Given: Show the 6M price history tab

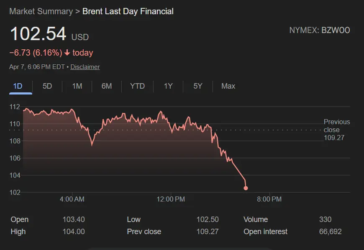Looking at the screenshot, I should pos(107,86).
